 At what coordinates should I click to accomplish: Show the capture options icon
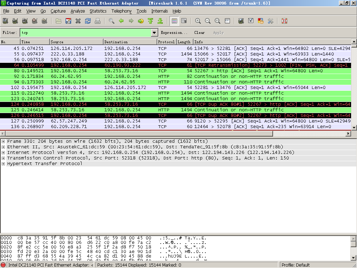15,21
